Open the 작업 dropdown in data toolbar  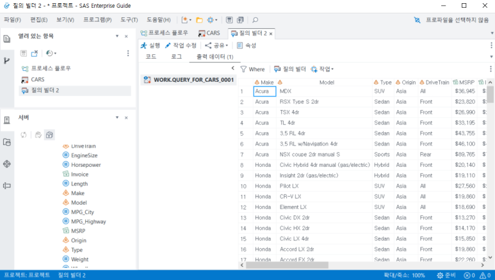322,69
